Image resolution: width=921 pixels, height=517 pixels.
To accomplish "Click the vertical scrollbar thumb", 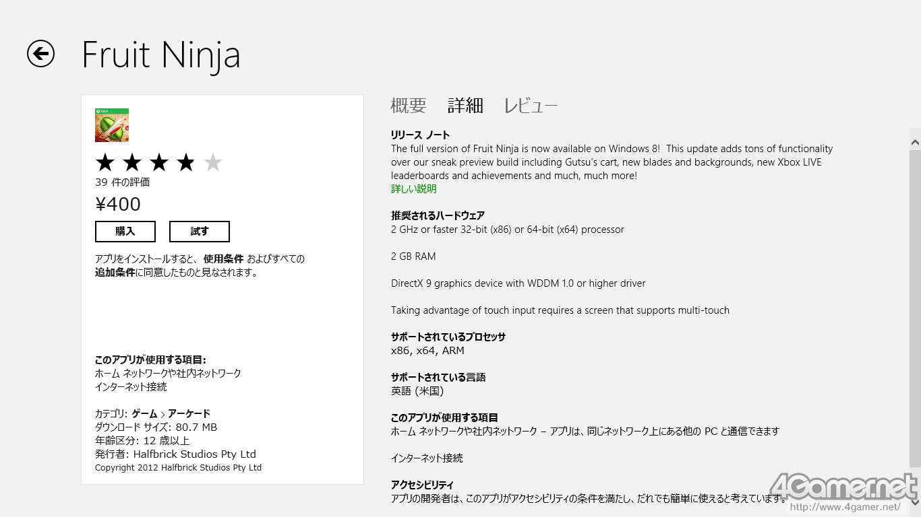I will pyautogui.click(x=915, y=306).
